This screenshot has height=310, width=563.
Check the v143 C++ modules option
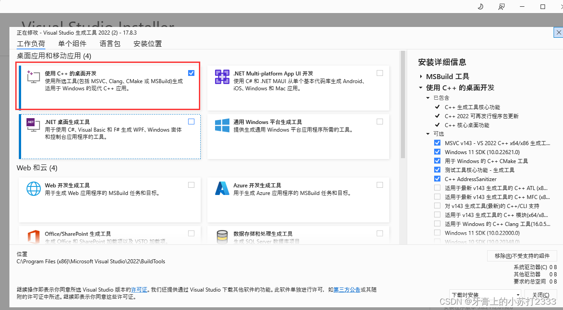click(x=437, y=215)
